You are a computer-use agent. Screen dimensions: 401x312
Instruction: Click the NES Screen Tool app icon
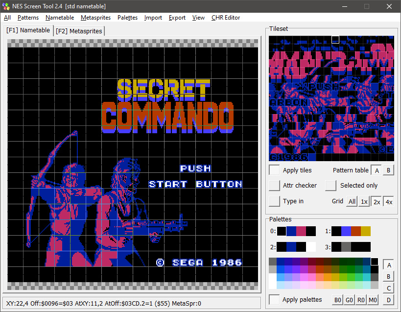pyautogui.click(x=6, y=6)
